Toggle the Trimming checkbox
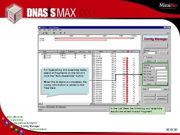This screenshot has height=135, width=180. [x=145, y=57]
